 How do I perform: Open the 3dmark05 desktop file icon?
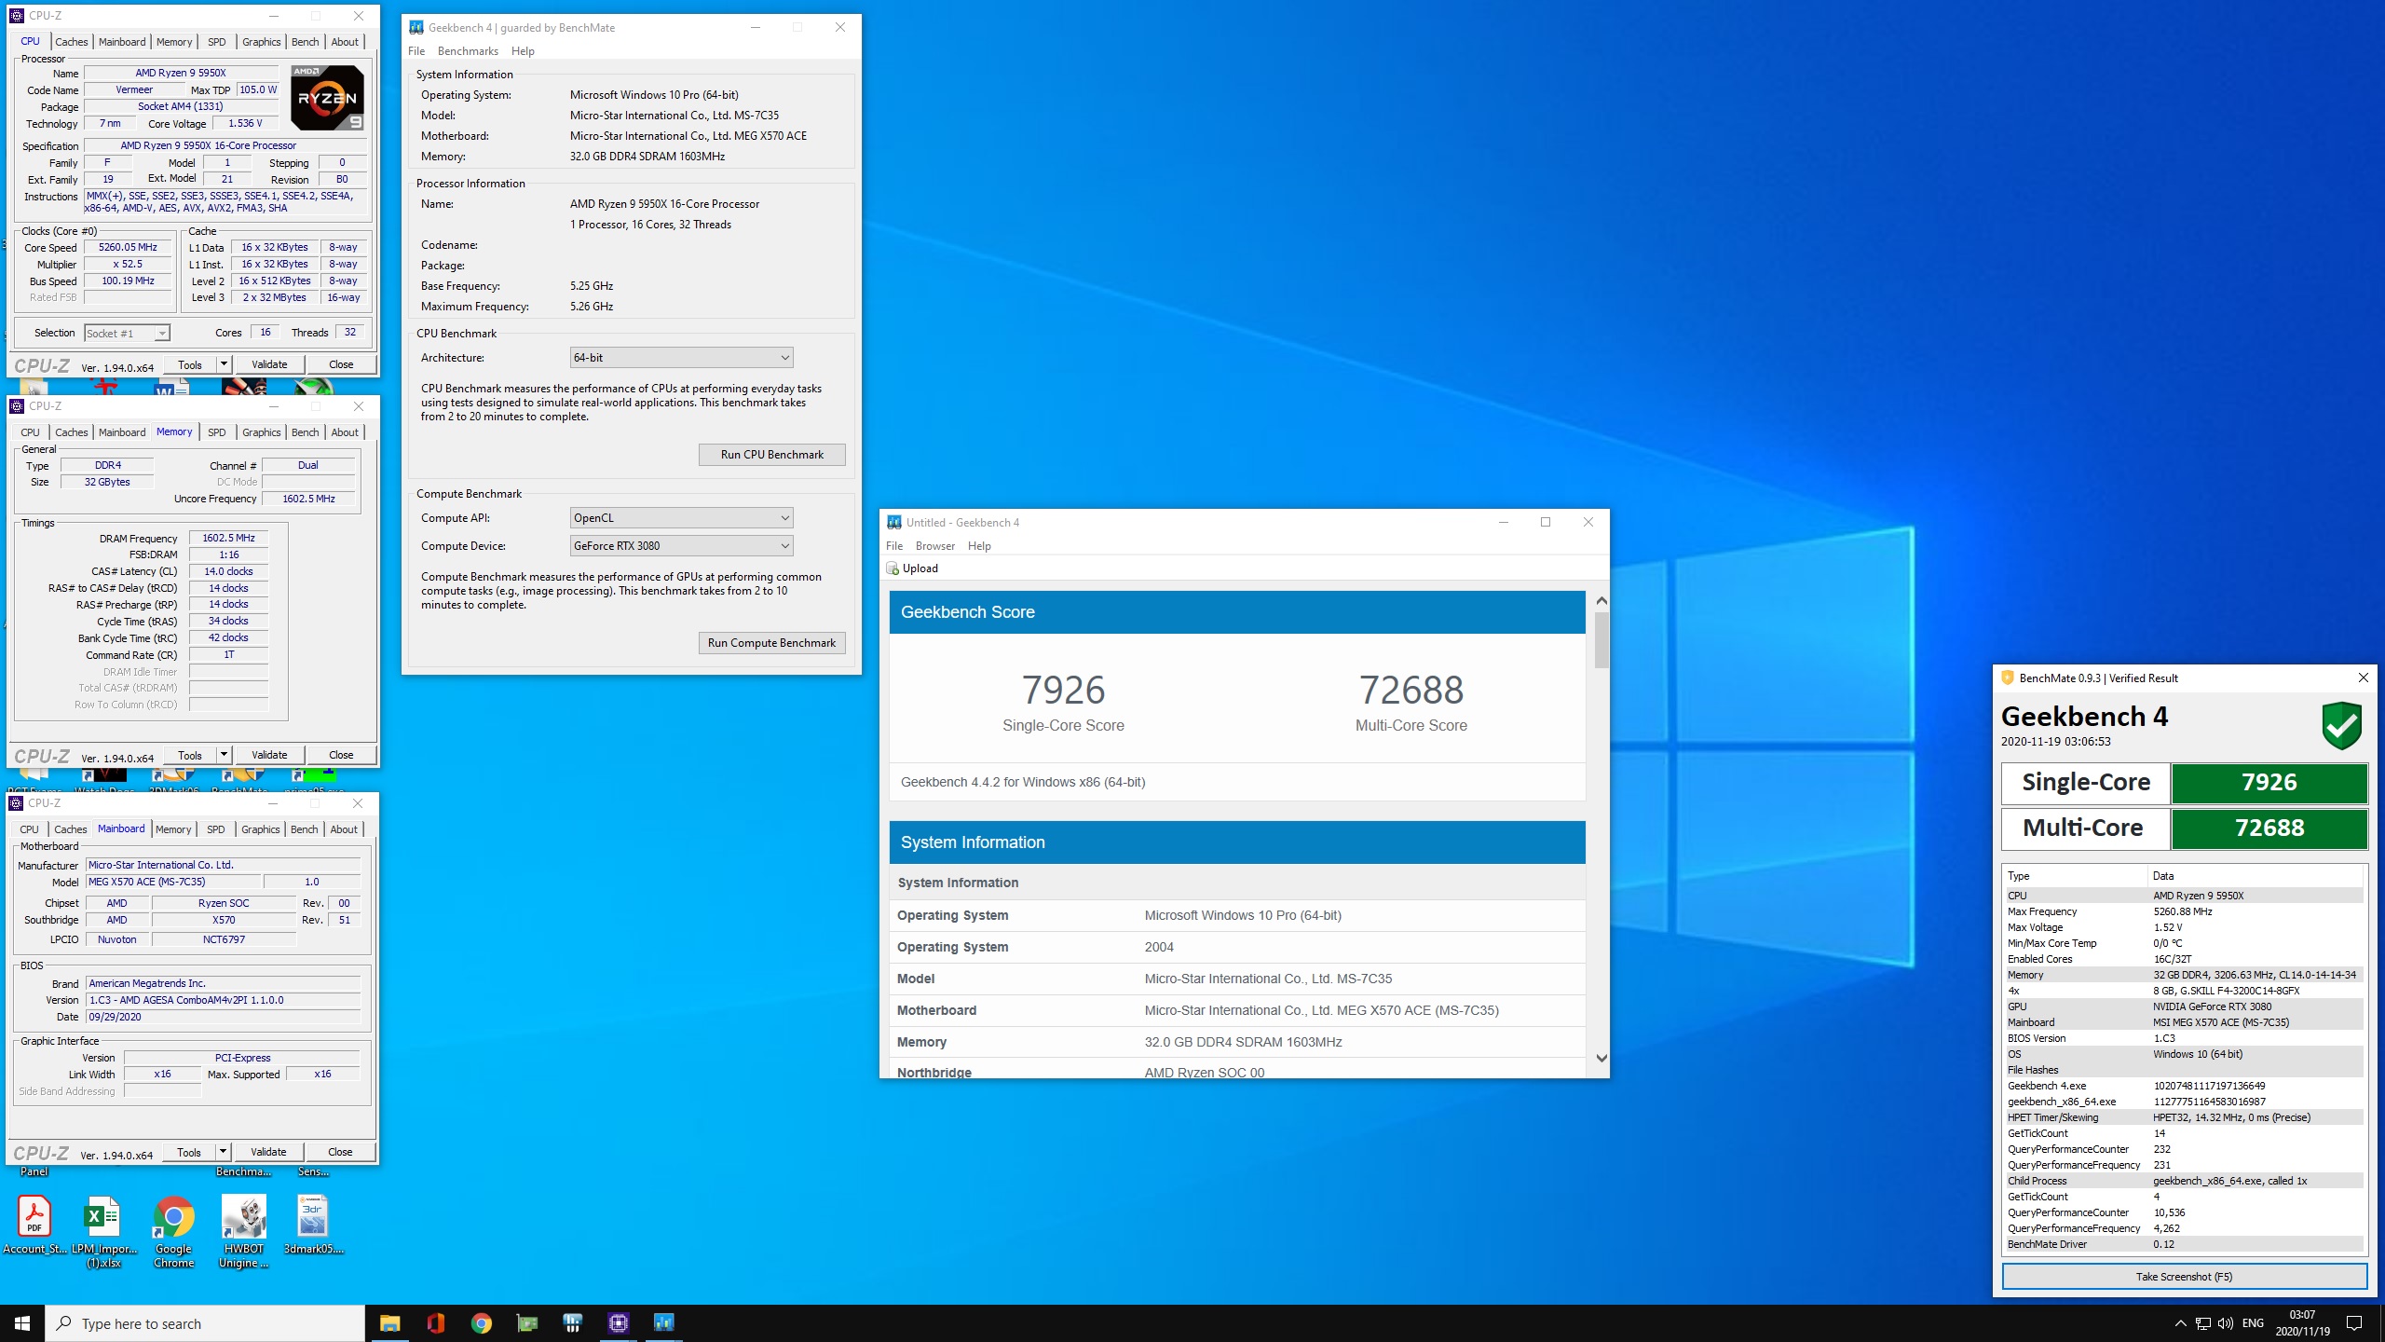click(313, 1225)
